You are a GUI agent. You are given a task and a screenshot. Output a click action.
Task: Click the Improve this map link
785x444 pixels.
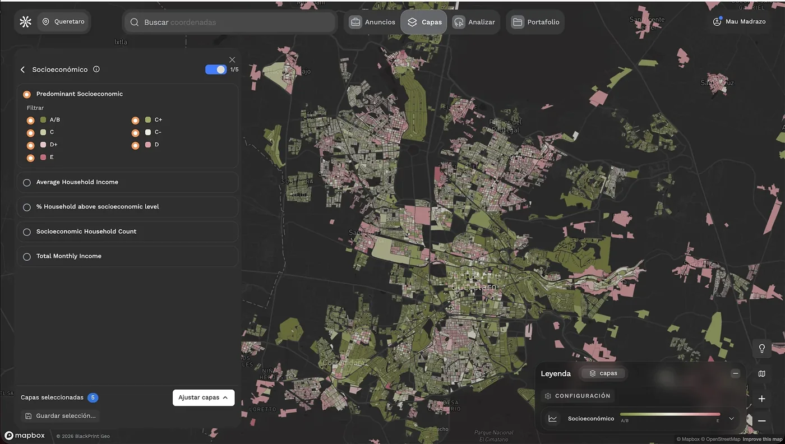(763, 439)
